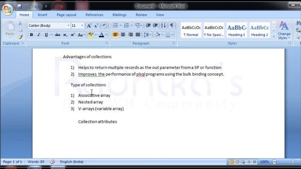Apply superscript formatting

72,35
